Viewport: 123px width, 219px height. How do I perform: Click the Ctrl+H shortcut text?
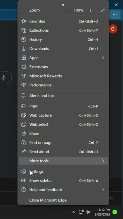93,40
